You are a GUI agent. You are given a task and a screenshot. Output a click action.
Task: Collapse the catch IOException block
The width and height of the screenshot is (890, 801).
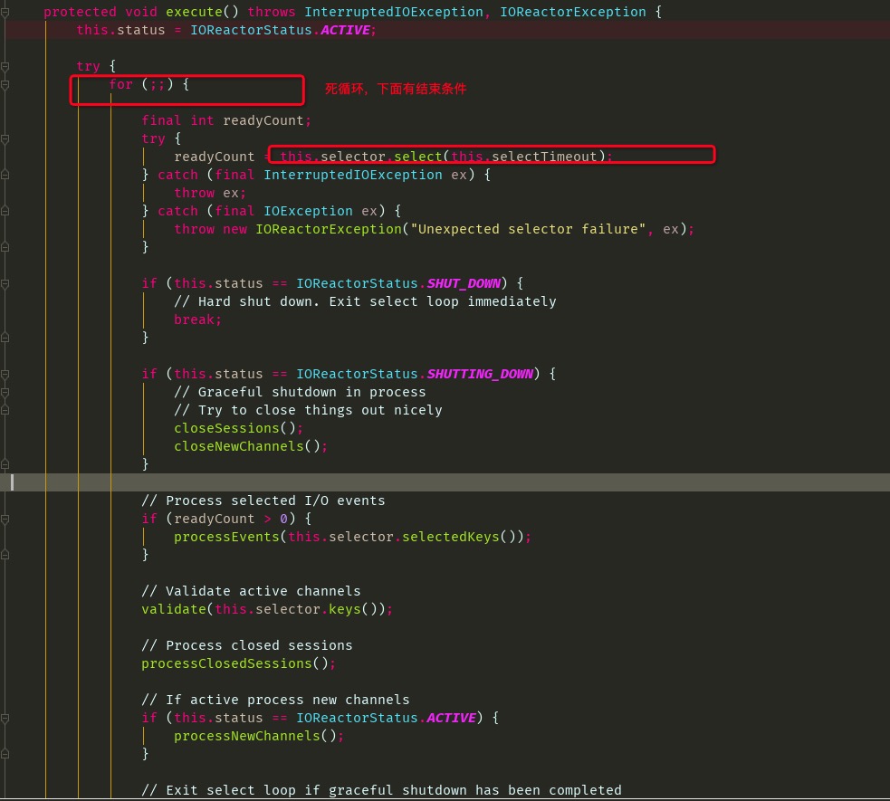[x=5, y=210]
